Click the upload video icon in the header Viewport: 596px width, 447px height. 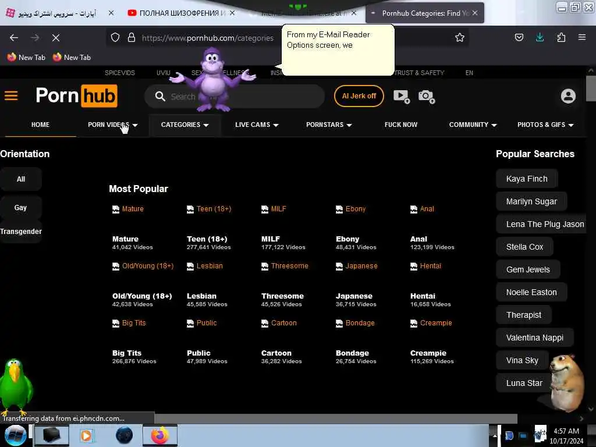402,97
